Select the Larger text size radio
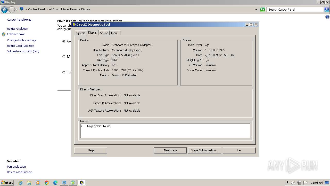Screen dimensions: 330x186 click(64, 73)
